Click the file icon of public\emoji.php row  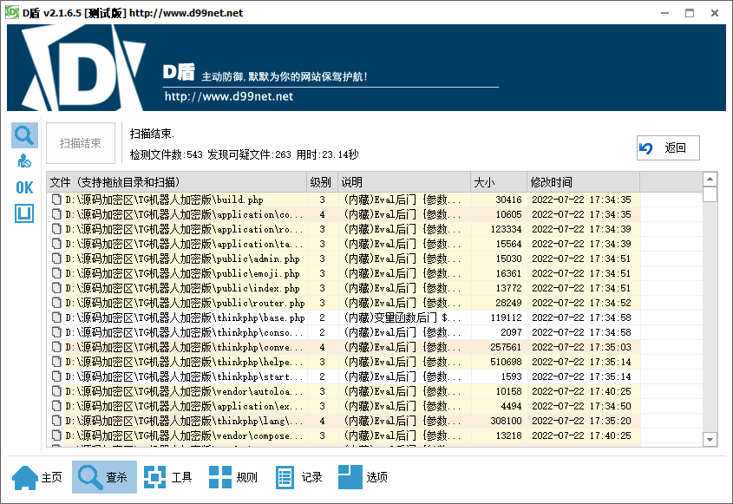[56, 273]
